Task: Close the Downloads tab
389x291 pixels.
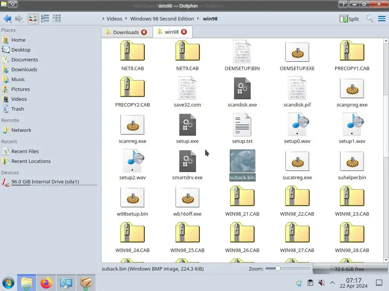Action: point(144,32)
